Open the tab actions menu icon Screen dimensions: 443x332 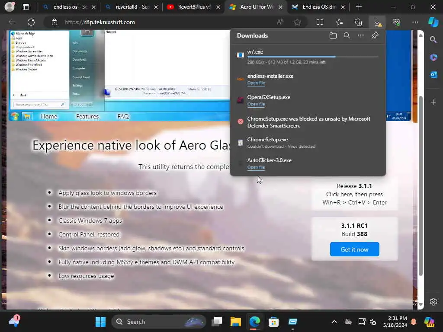[x=26, y=7]
